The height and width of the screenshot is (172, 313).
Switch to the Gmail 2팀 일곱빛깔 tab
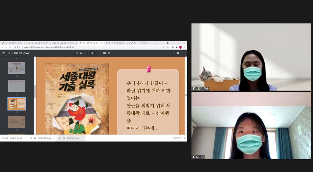coord(39,43)
